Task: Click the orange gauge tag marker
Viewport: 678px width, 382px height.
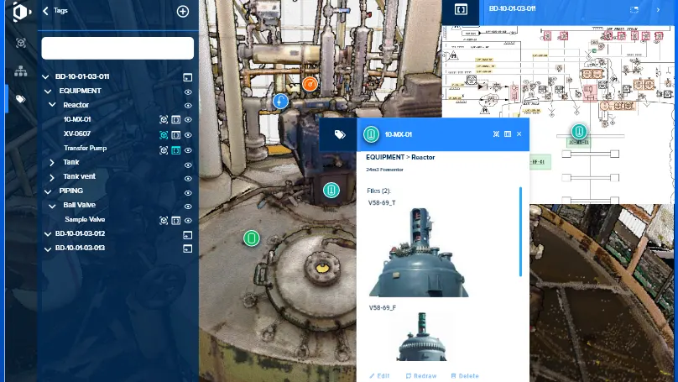Action: (310, 84)
